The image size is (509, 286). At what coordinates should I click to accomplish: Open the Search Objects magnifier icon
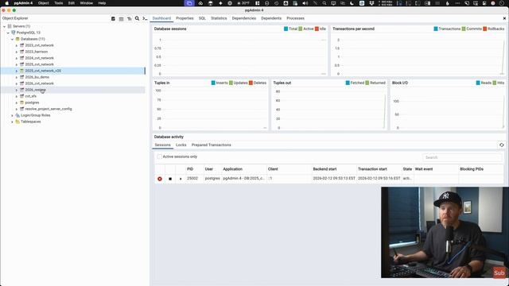(x=137, y=18)
